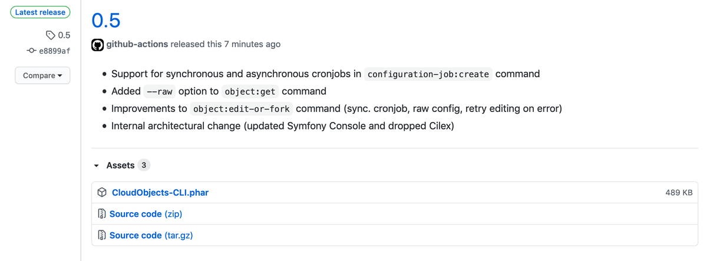
Task: Download Source code (zip)
Action: coord(150,214)
